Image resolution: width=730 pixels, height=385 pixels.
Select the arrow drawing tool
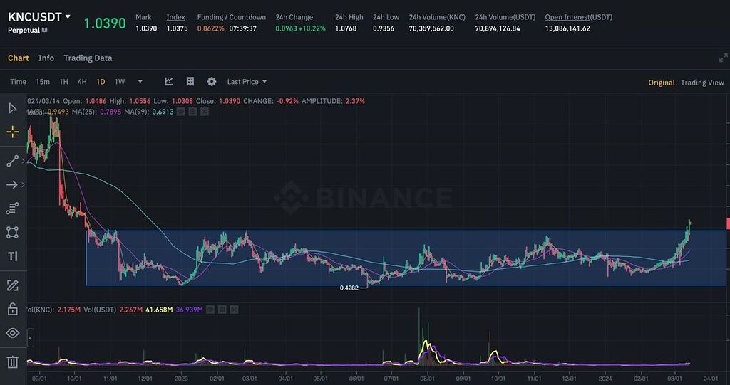(x=11, y=184)
